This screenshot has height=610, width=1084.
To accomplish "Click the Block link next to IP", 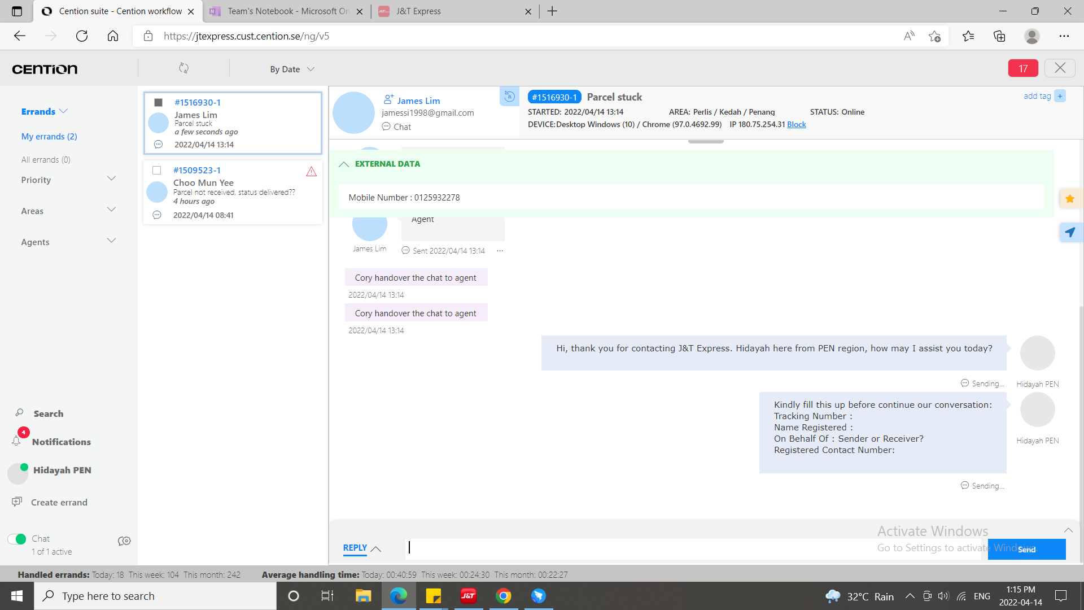I will pos(796,124).
